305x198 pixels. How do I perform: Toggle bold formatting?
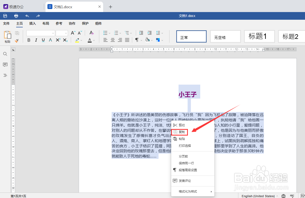(x=29, y=40)
